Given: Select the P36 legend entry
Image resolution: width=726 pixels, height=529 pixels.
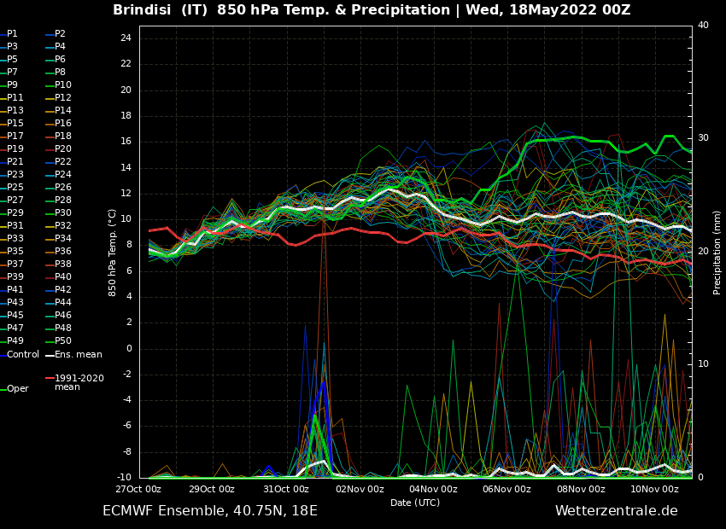Looking at the screenshot, I should [x=63, y=252].
